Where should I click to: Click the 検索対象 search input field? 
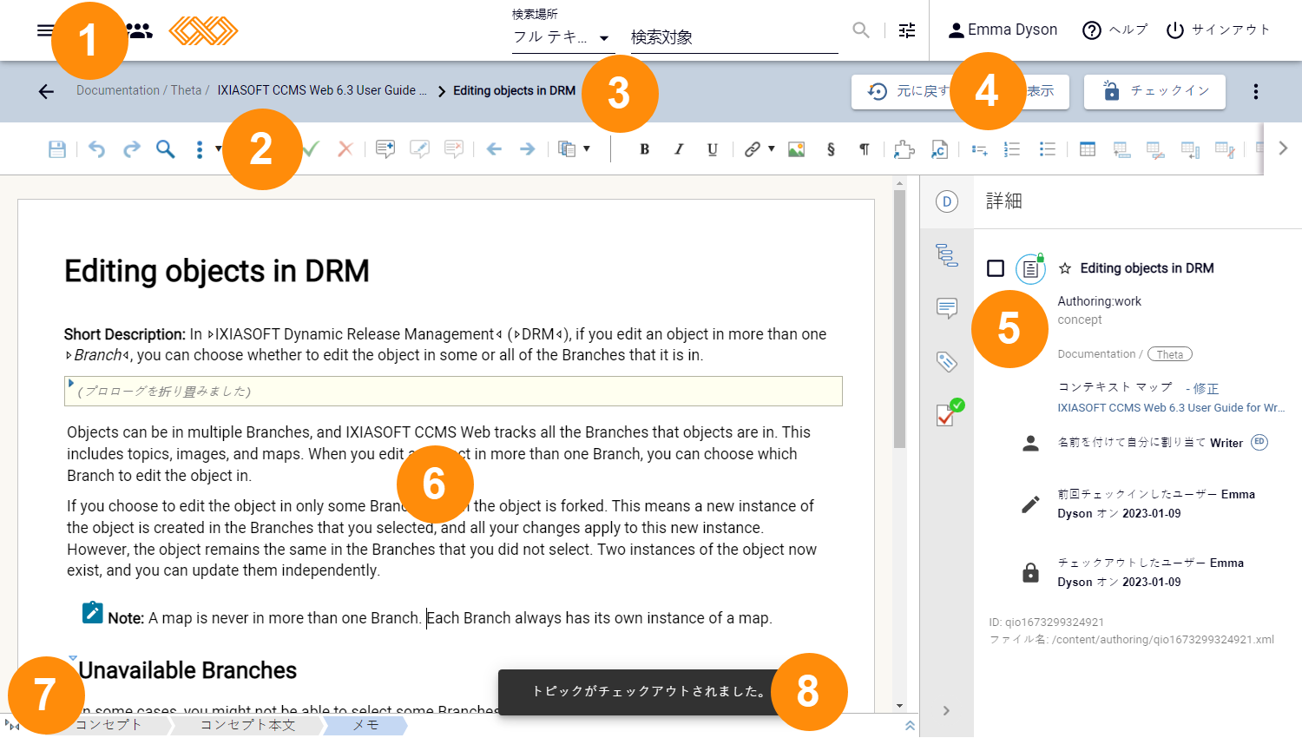[734, 37]
